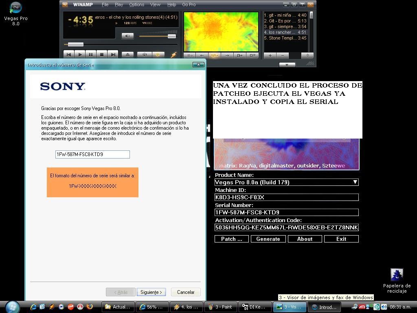This screenshot has height=313, width=417.
Task: Launch Internet Explorer from quick launch
Action: tap(33, 307)
